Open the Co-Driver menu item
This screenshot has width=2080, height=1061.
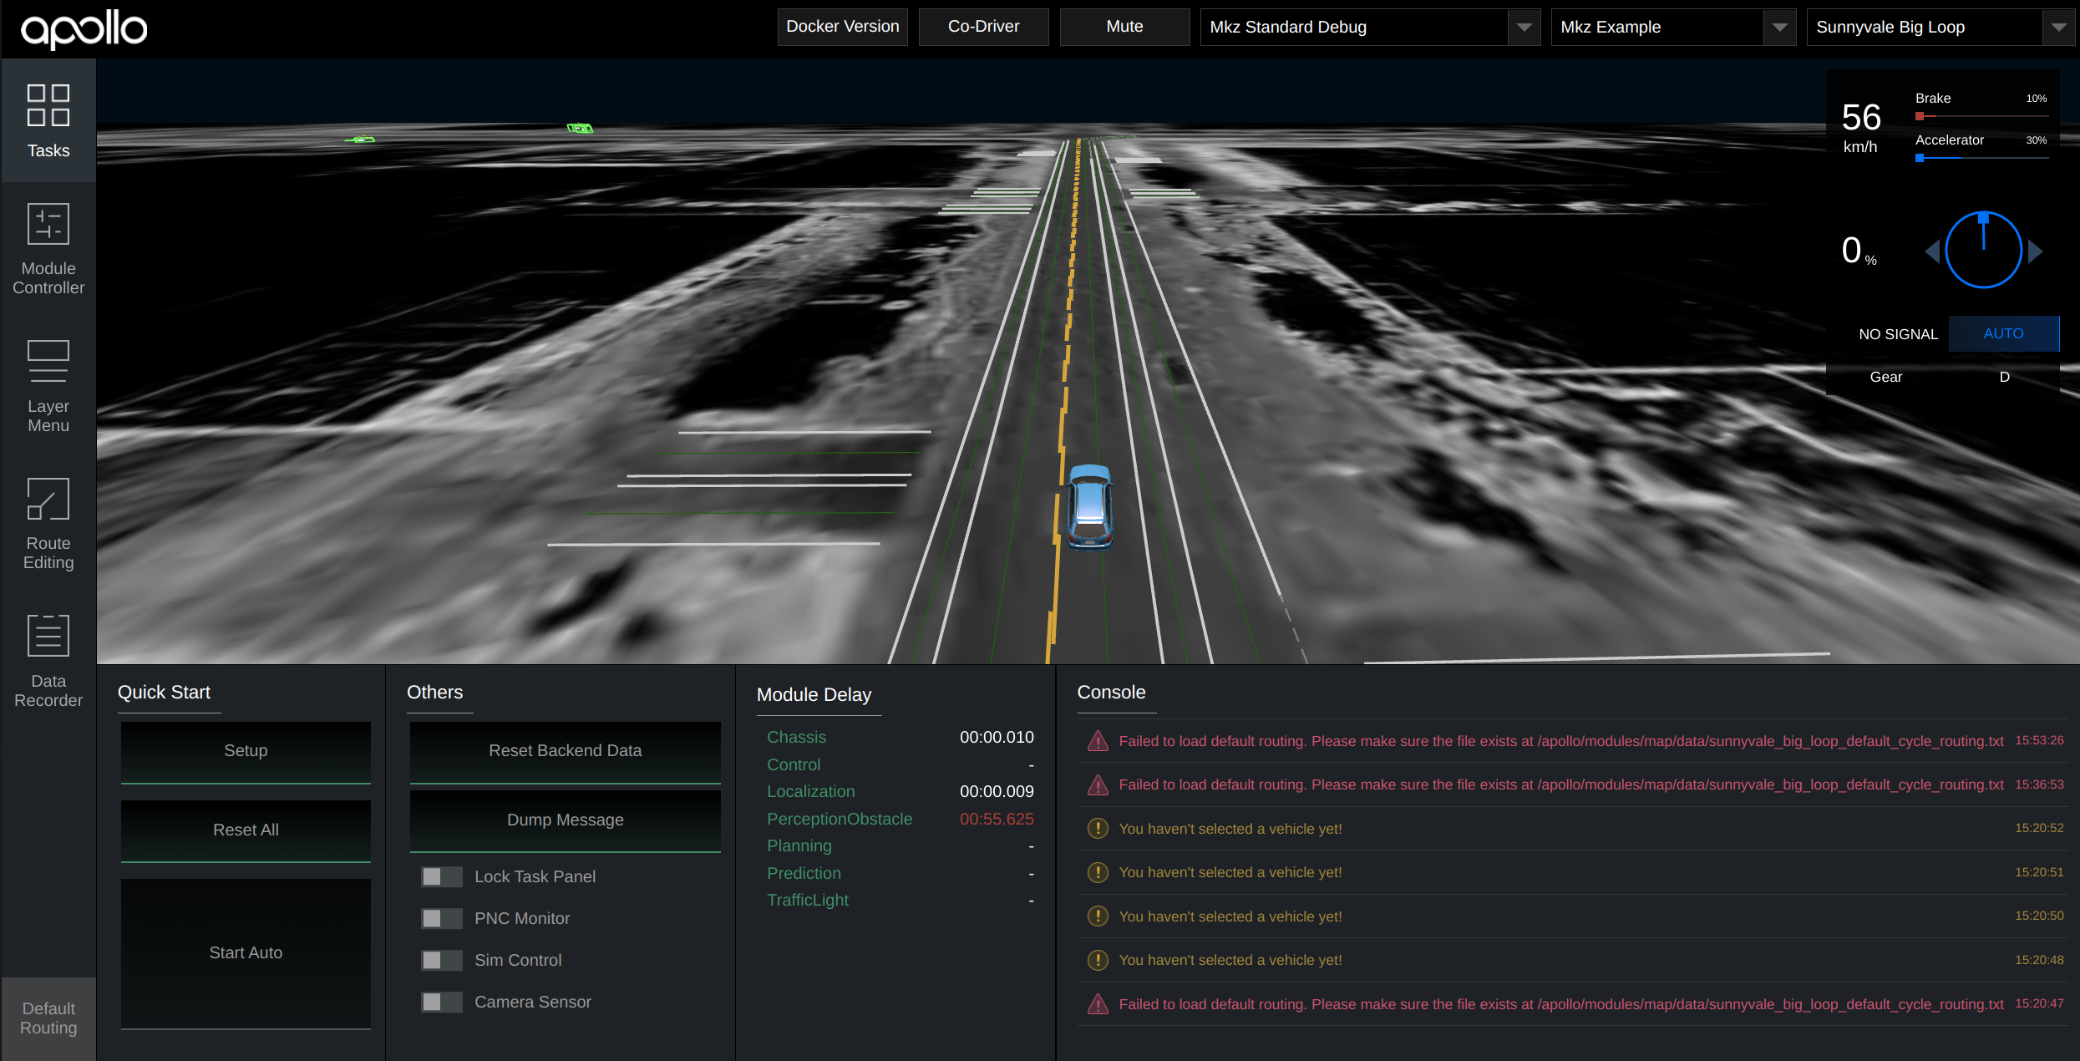pyautogui.click(x=982, y=26)
